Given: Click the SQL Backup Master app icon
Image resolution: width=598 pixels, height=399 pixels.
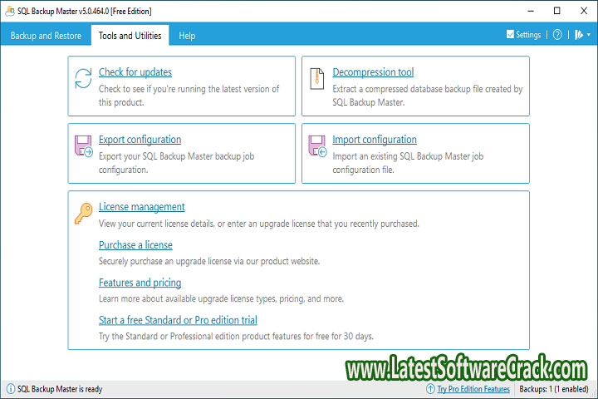Looking at the screenshot, I should click(10, 11).
